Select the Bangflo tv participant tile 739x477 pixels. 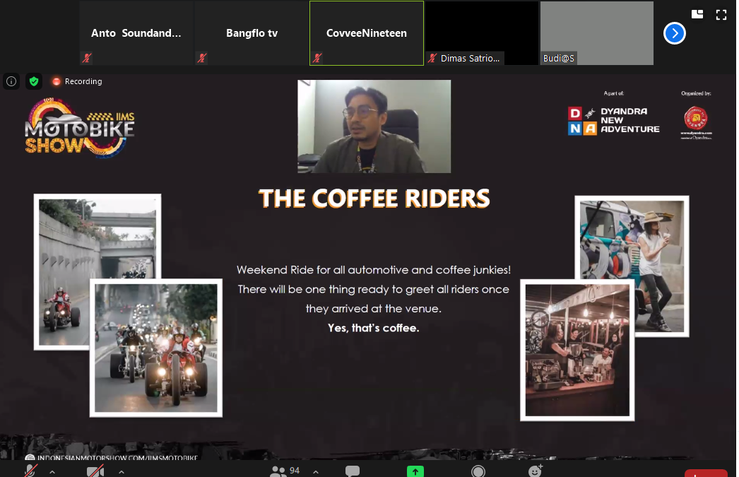coord(252,33)
